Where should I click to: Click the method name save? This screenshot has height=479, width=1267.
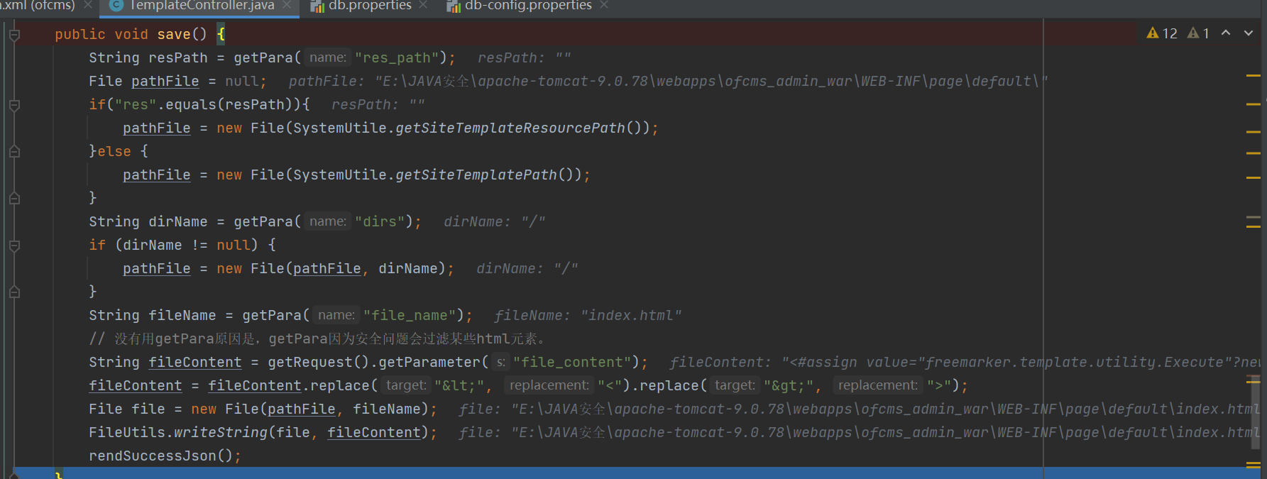tap(174, 34)
